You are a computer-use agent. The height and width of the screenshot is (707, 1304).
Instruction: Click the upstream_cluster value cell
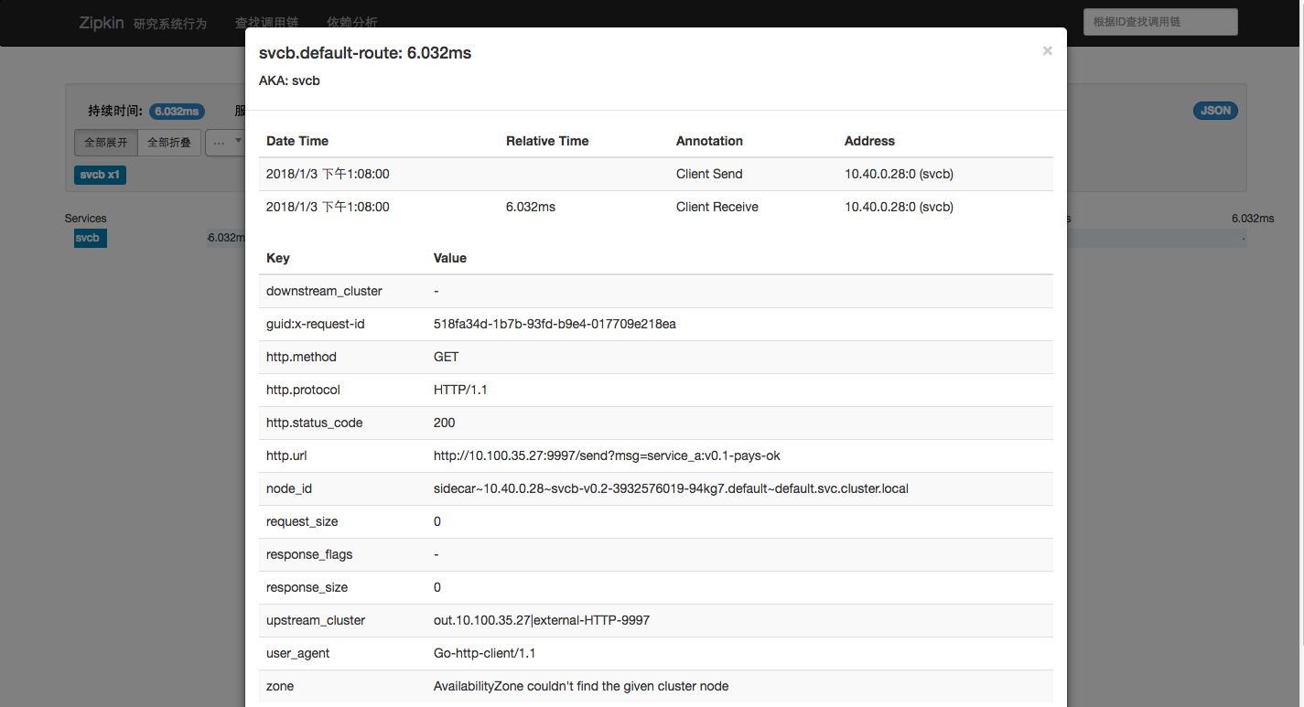739,620
